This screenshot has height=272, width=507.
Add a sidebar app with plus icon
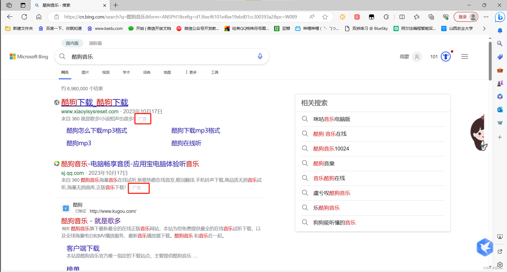coord(500,137)
